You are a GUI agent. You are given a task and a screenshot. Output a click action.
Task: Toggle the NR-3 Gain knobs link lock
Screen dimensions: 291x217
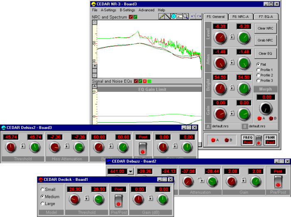[232, 113]
